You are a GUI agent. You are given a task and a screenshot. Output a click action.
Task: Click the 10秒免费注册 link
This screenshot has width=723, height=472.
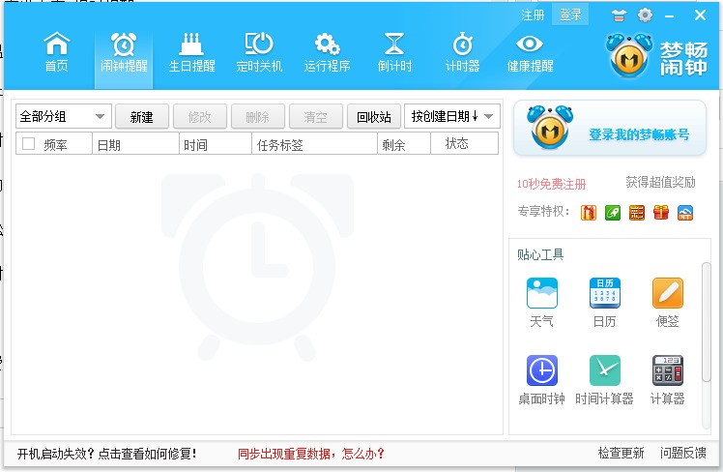click(x=551, y=184)
